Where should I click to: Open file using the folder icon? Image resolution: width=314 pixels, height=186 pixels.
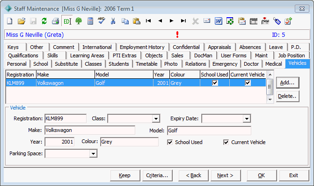tap(22, 21)
